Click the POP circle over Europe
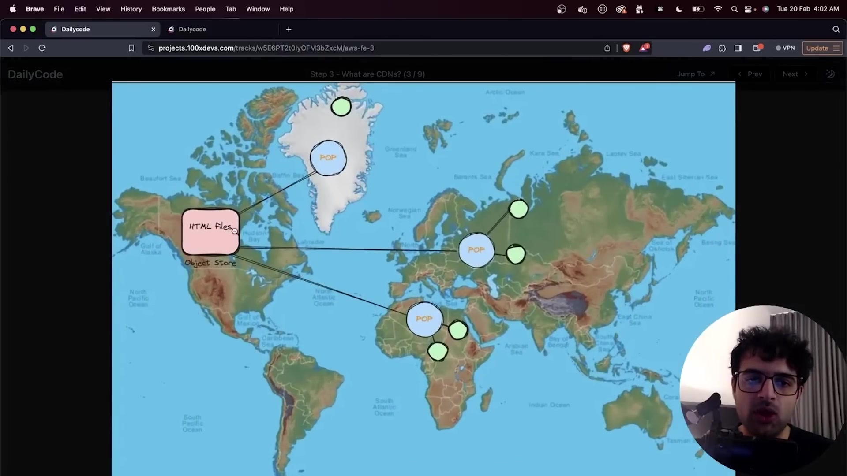Viewport: 847px width, 476px height. pos(476,250)
